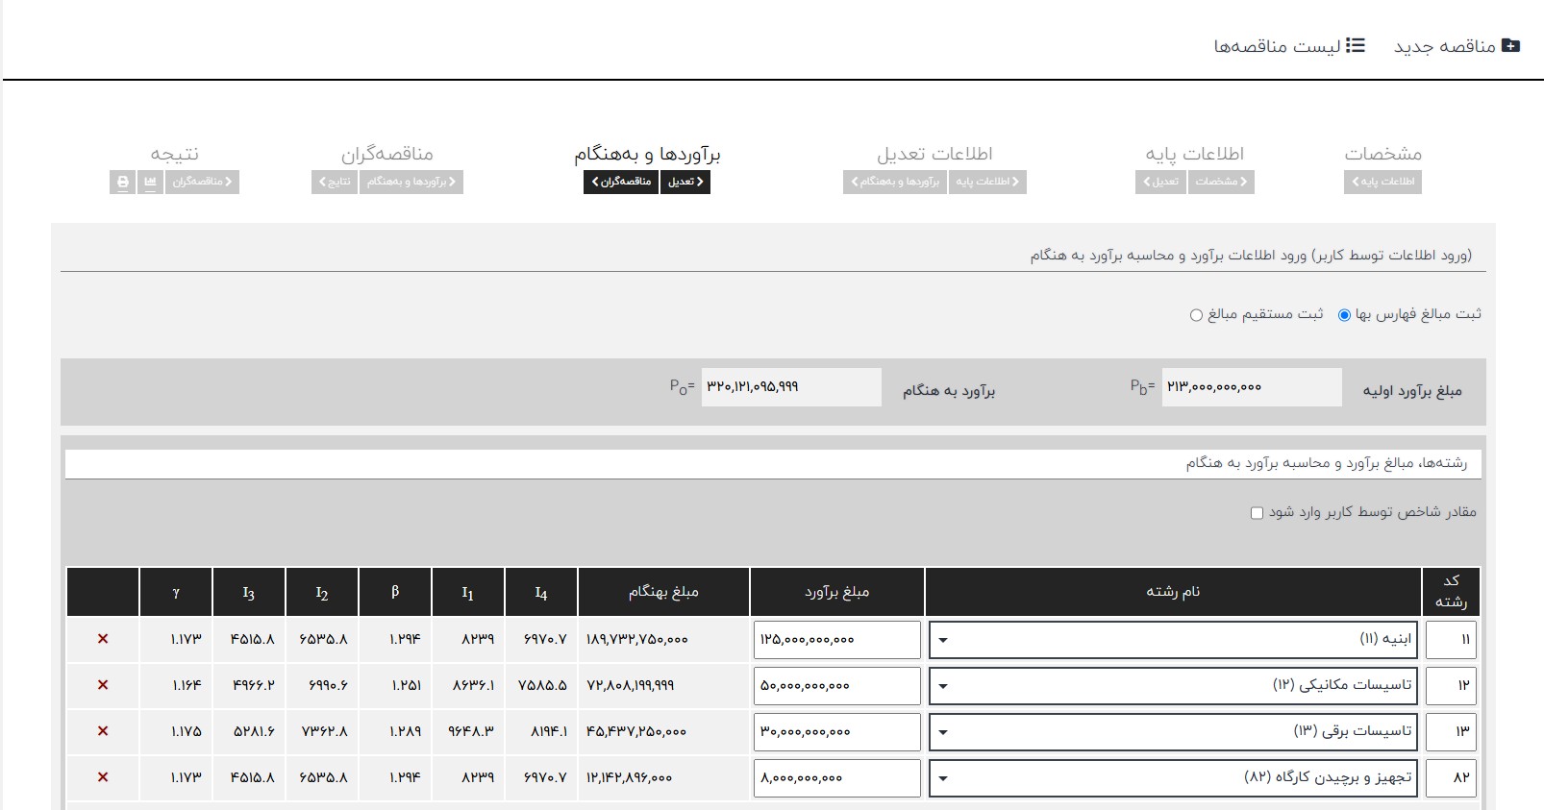Switch to the اطلاعات تعدیل step heading
Image resolution: width=1544 pixels, height=810 pixels.
(934, 154)
